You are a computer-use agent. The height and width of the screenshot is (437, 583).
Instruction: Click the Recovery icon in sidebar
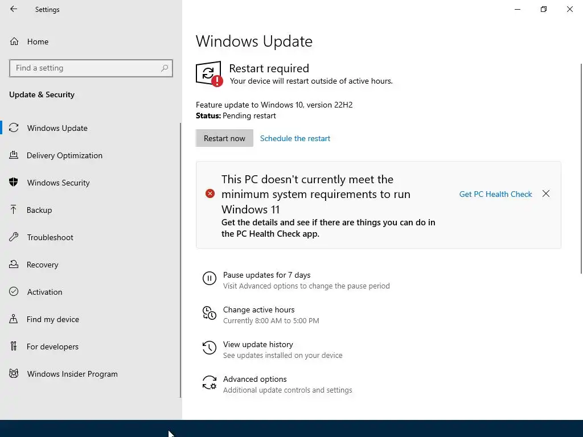pos(14,264)
